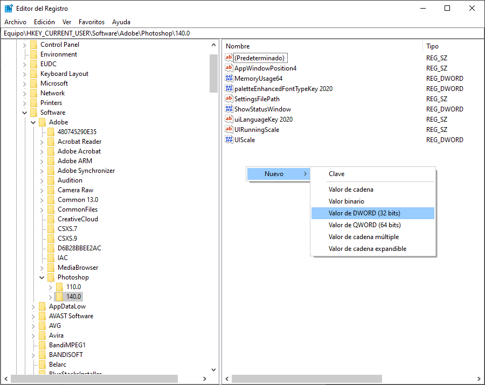Viewport: 485px width, 385px height.
Task: Click the folder icon of BANDISOFT key
Action: 43,355
